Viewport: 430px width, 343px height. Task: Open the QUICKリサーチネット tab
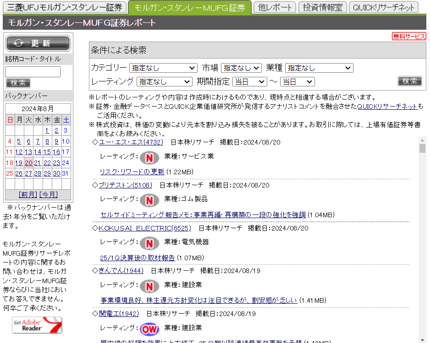pyautogui.click(x=384, y=7)
